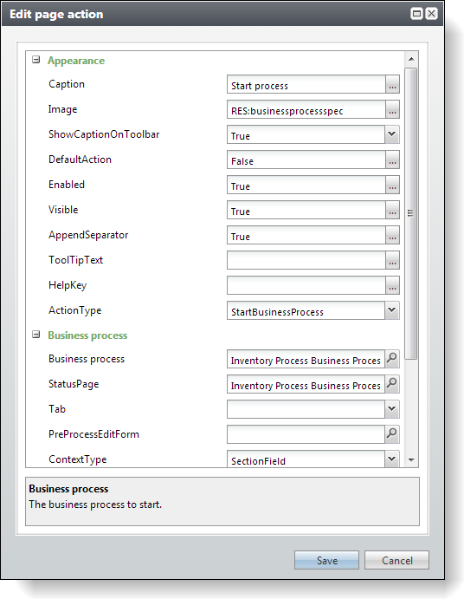Click the PreProcessEditForm search magnifier
This screenshot has height=599, width=464.
[392, 434]
